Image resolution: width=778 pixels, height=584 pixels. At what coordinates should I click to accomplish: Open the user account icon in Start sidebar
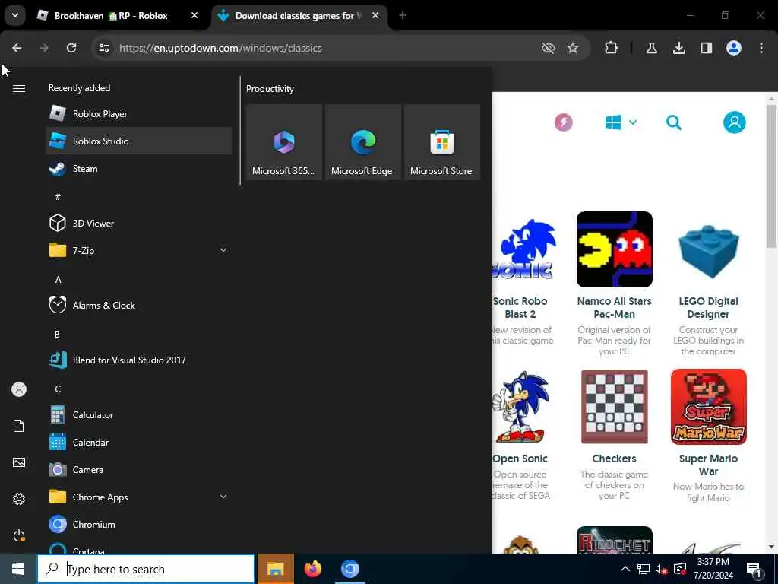tap(19, 389)
